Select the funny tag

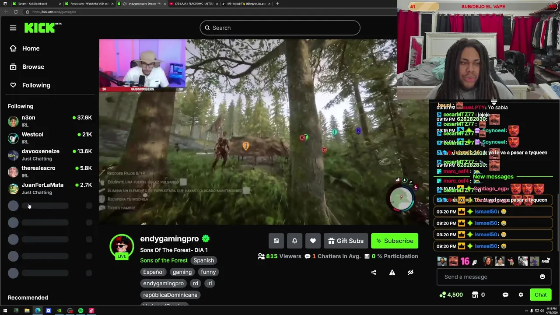click(x=208, y=272)
